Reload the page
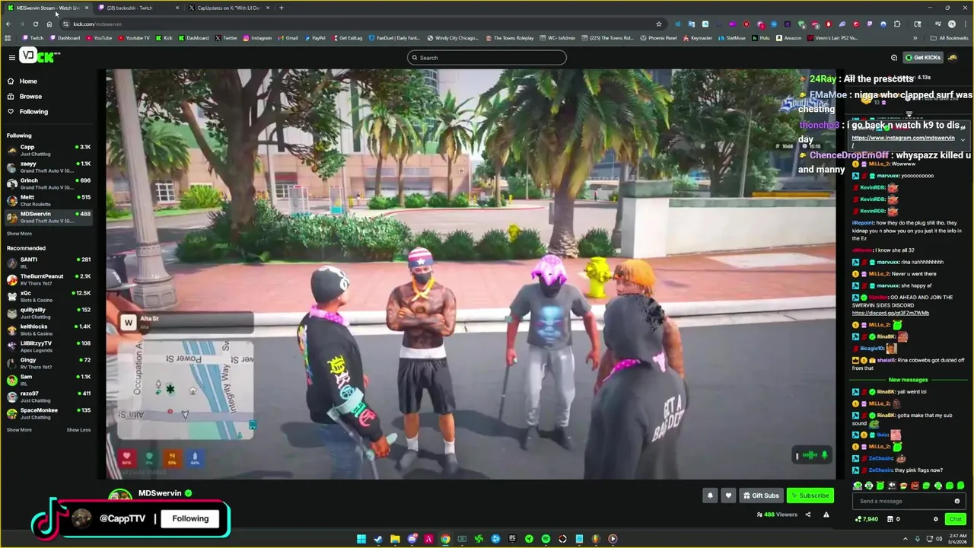The image size is (974, 548). click(x=35, y=24)
